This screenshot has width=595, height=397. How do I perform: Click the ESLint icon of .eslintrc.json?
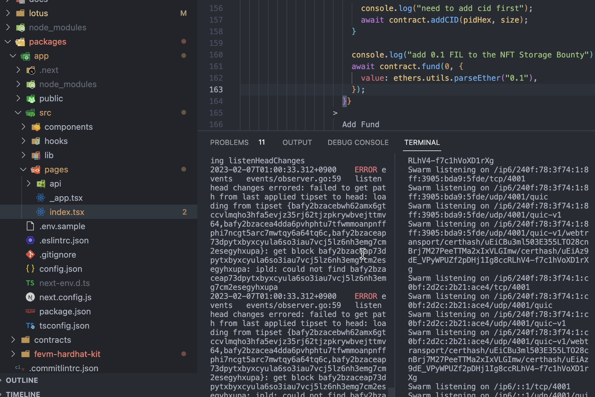click(x=30, y=240)
